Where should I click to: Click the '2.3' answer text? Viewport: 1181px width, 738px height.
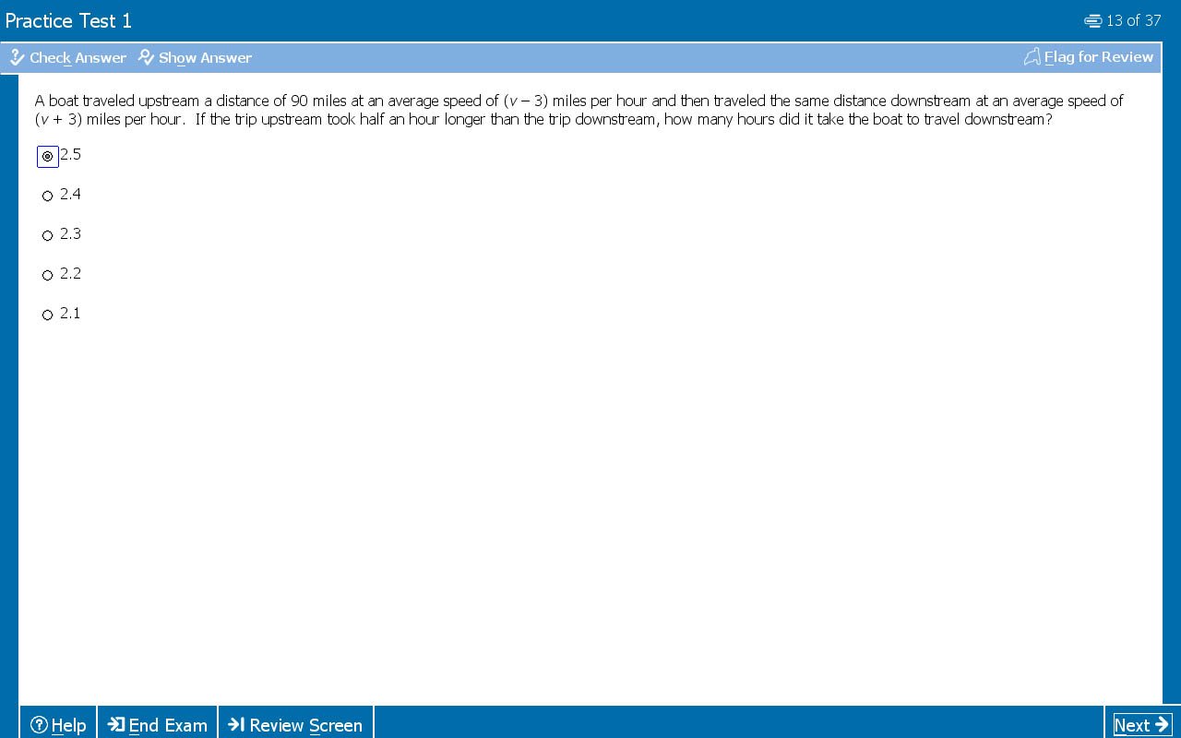point(70,233)
